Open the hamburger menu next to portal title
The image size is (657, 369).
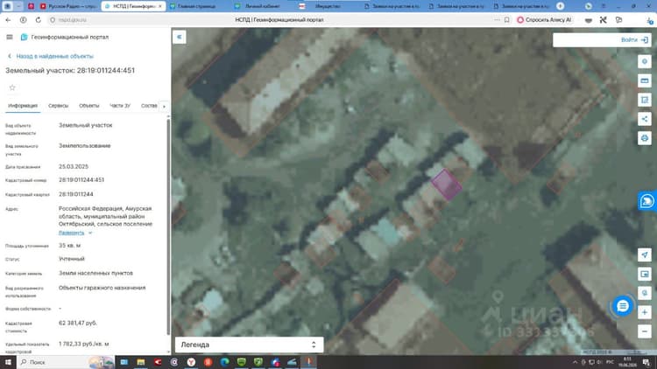[x=10, y=38]
